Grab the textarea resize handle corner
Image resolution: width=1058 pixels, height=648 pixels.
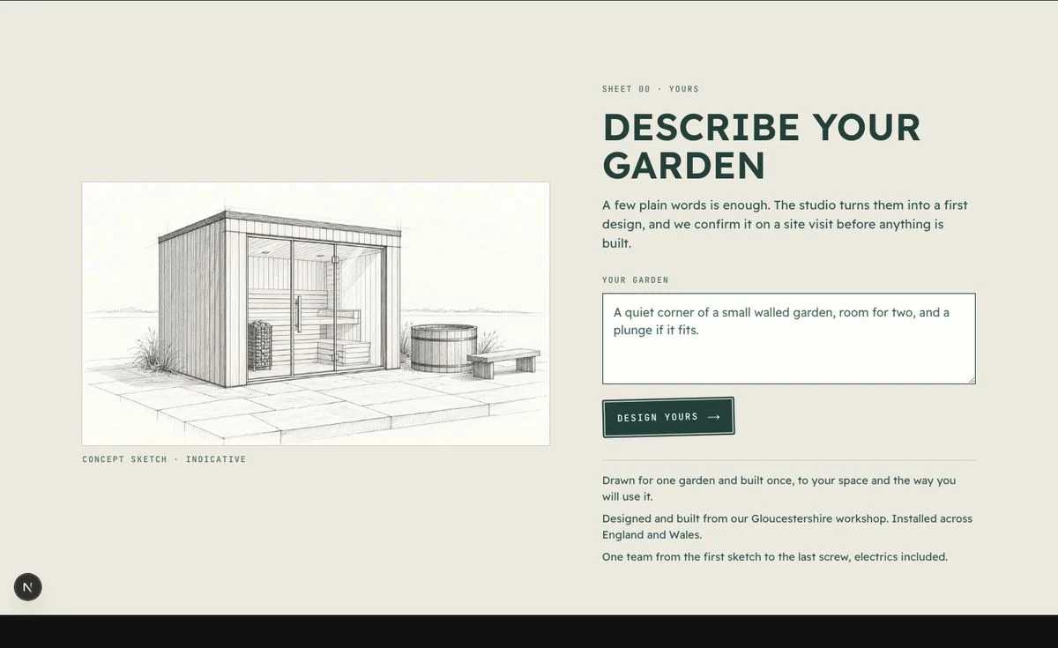point(971,379)
